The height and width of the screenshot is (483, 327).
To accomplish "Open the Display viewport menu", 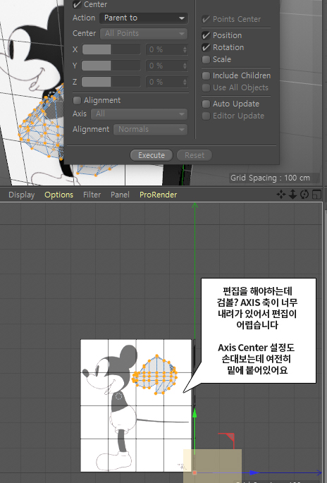I will (22, 195).
